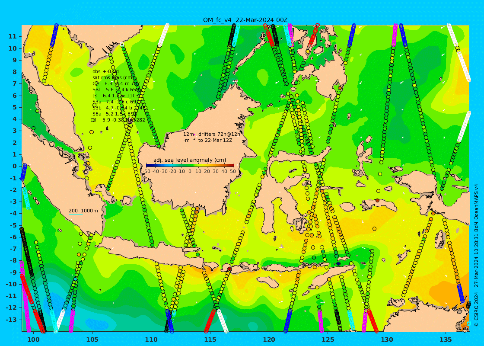484x346 pixels.
Task: Click the latitude axis label '-1'
Action: [x=13, y=178]
